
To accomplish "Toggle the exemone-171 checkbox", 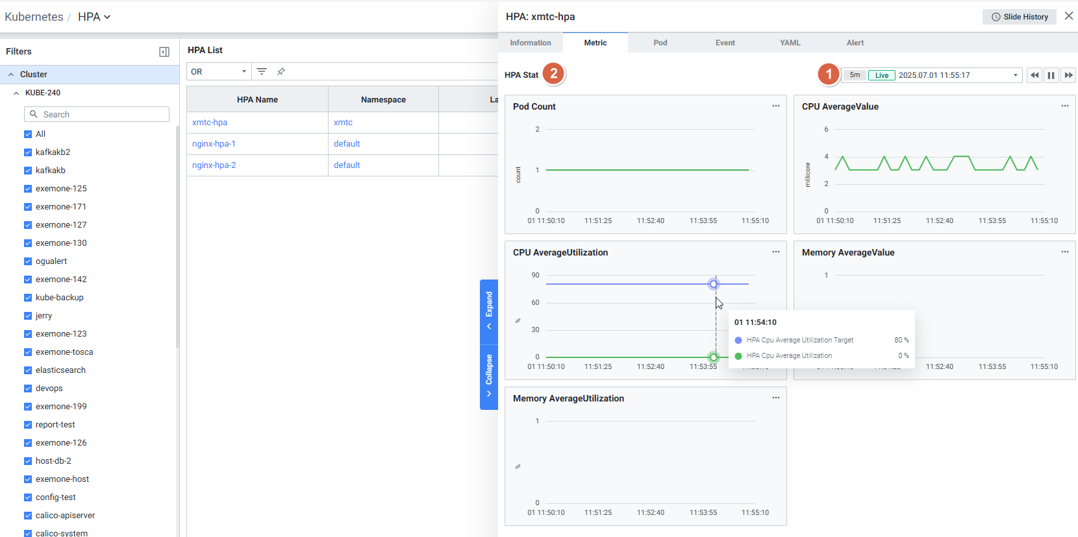I will [x=28, y=207].
